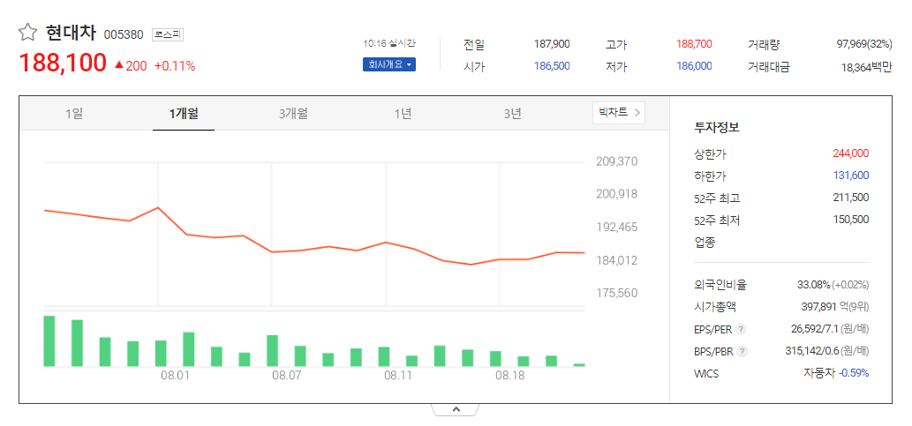
Task: Click the 저가 value 186,000
Action: click(x=694, y=66)
